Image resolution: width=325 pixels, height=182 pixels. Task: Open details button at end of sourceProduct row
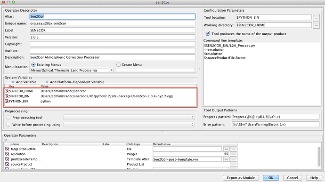tap(234, 165)
